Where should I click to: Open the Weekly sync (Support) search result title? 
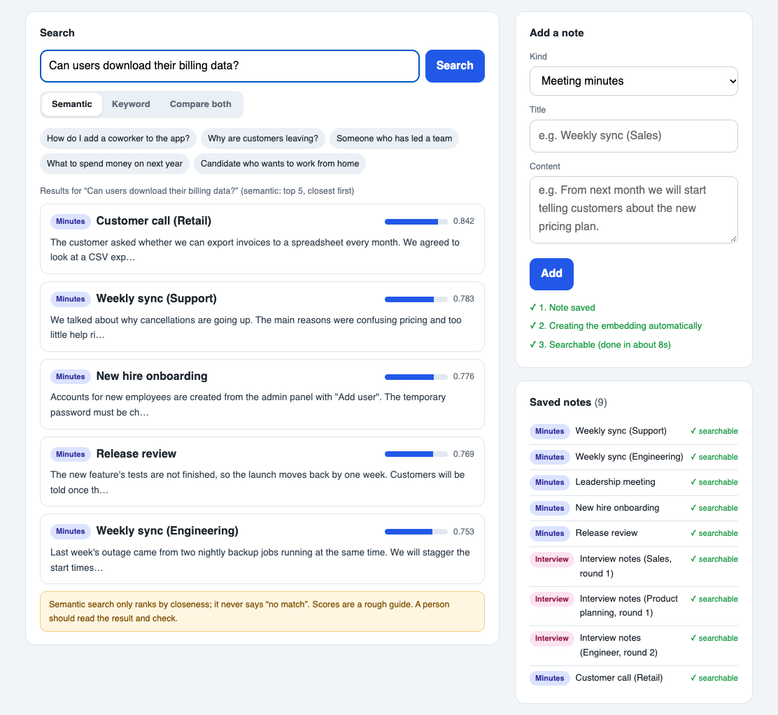tap(156, 299)
